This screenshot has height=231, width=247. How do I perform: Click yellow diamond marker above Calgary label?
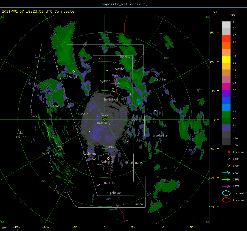[108, 158]
